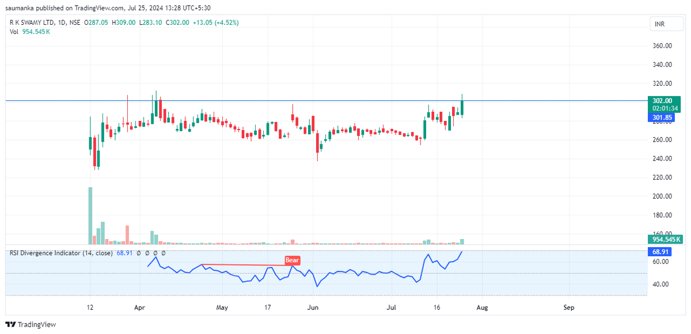This screenshot has width=691, height=334.
Task: Click the Aug date on time axis
Action: pyautogui.click(x=482, y=308)
